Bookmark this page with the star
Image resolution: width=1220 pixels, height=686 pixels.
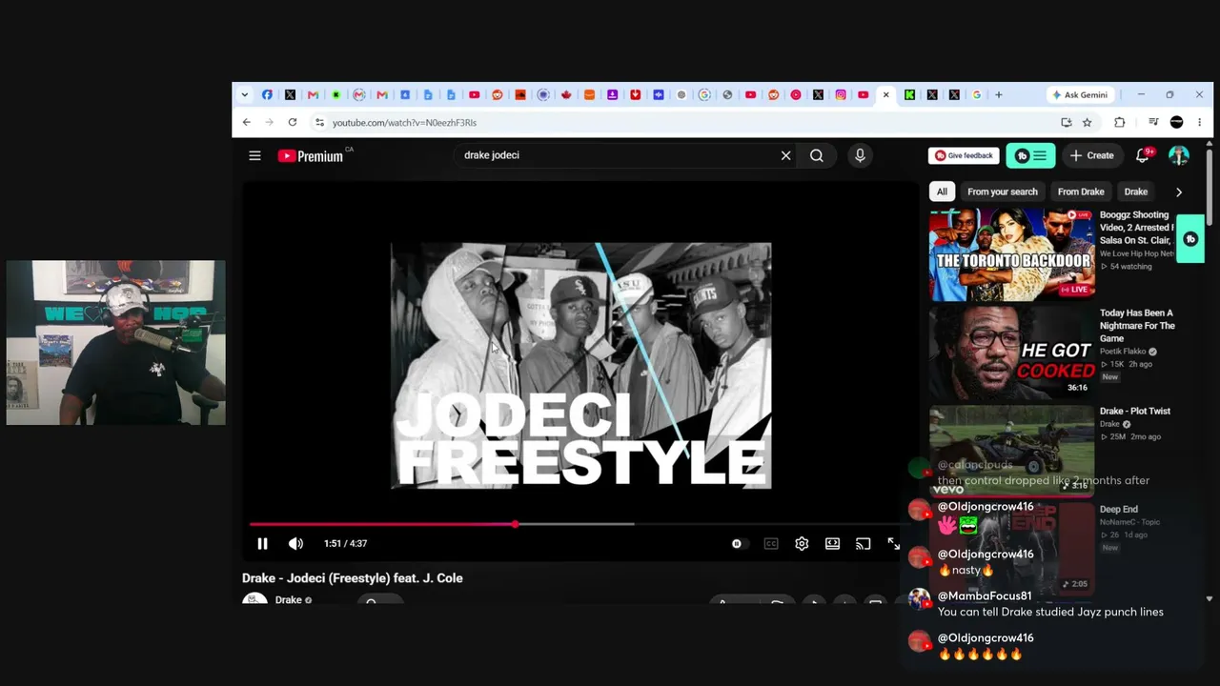pyautogui.click(x=1087, y=122)
